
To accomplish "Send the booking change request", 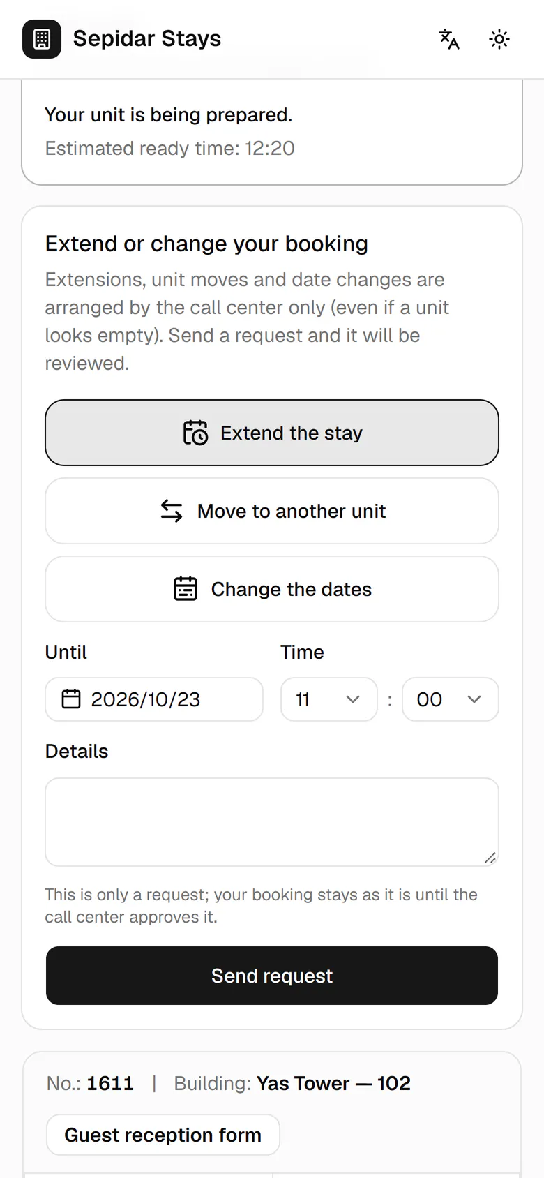I will coord(272,976).
